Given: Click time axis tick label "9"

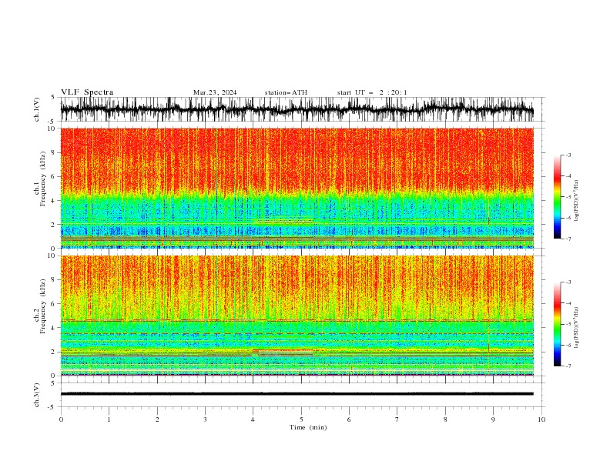Looking at the screenshot, I should (x=493, y=419).
